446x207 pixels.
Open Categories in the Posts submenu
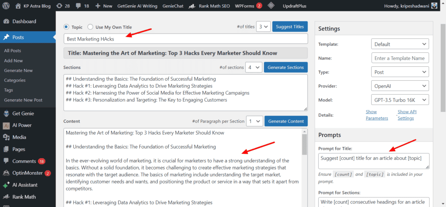point(14,80)
